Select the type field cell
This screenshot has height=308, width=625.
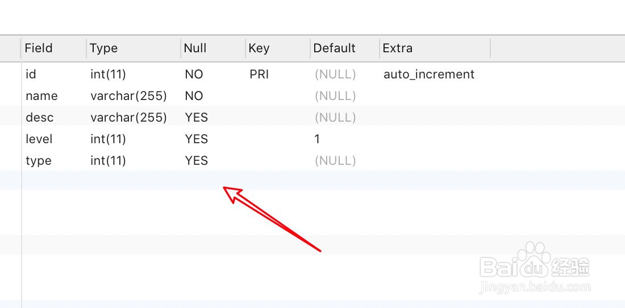tap(38, 161)
